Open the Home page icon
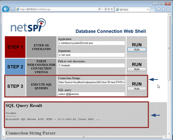Viewport: 173px width, 140px height. click(159, 9)
